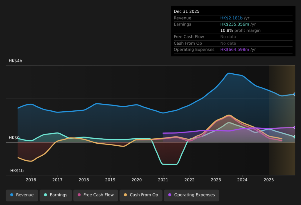This screenshot has height=205, width=301.
Task: Select the blue Revenue endpoint marker on chart
Action: (295, 94)
